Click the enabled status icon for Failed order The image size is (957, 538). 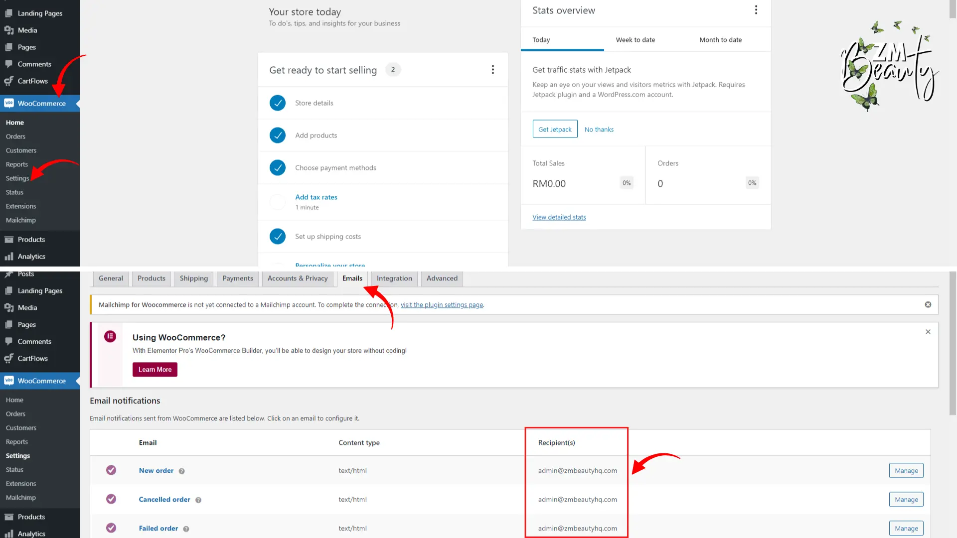[x=111, y=528]
